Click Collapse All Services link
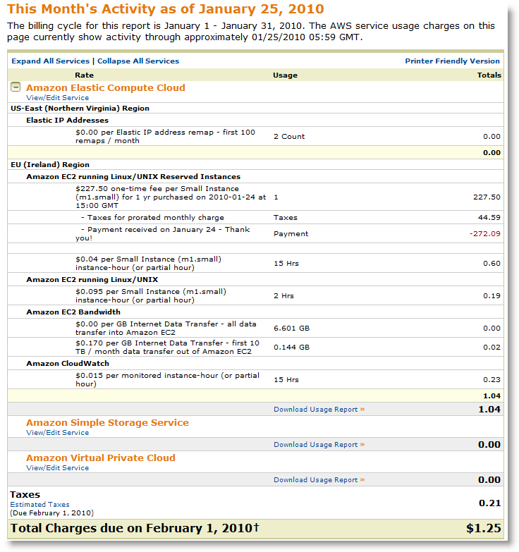Viewport: 519px width, 552px height. pyautogui.click(x=138, y=61)
